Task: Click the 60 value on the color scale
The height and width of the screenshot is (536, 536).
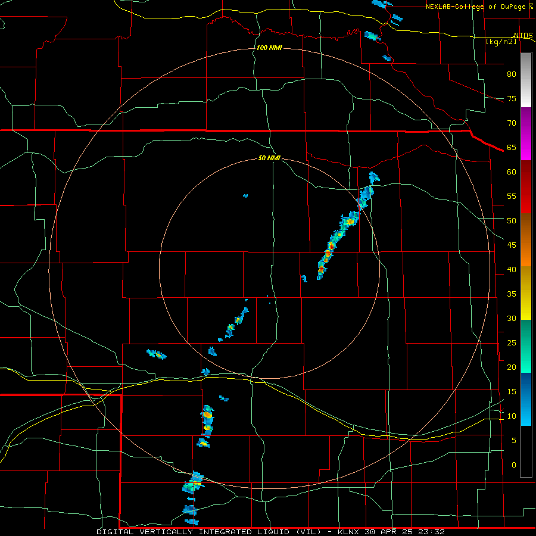Action: tap(512, 172)
